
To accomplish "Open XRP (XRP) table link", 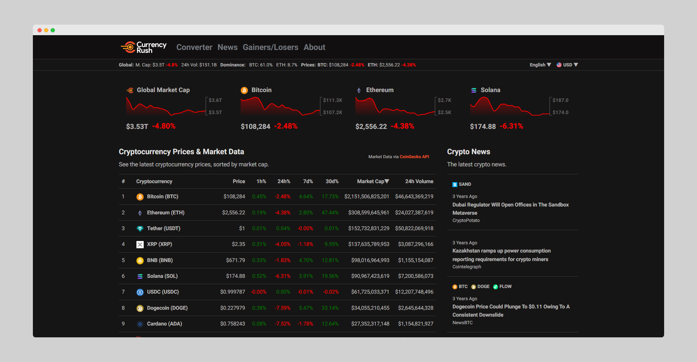I will coord(159,244).
